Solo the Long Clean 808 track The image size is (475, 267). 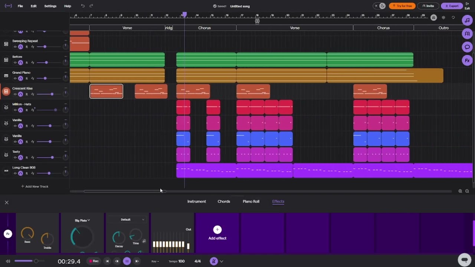(x=20, y=173)
